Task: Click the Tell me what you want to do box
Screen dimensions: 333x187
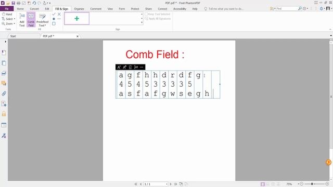Action: point(224,9)
